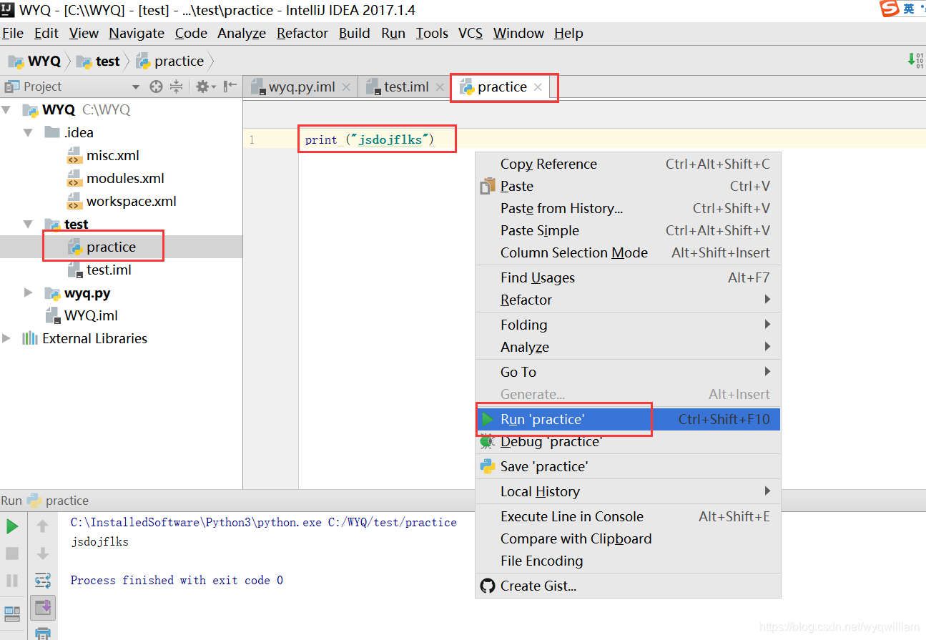
Task: Click the Print console output icon
Action: (x=42, y=633)
